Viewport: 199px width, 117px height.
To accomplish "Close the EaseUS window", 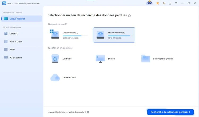I will (195, 3).
